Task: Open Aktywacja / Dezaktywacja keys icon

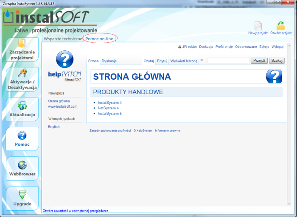Action: (22, 73)
